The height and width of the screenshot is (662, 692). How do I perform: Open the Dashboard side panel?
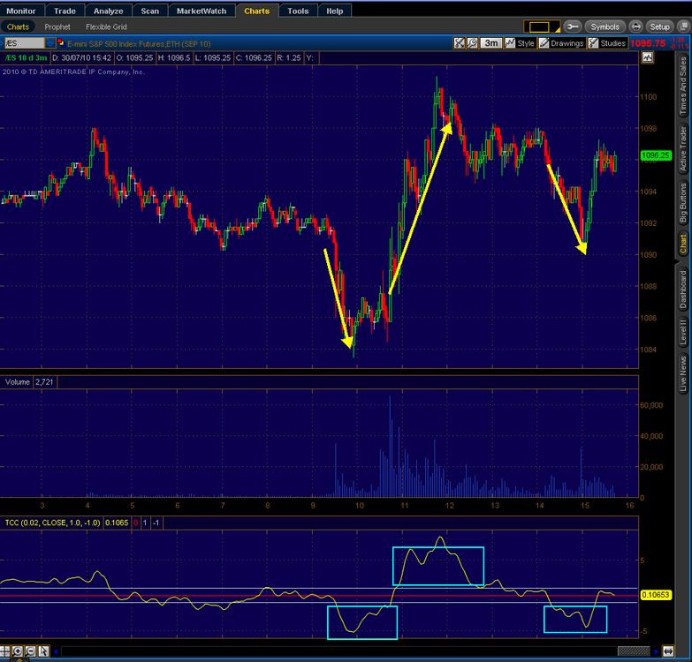[683, 290]
